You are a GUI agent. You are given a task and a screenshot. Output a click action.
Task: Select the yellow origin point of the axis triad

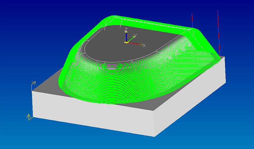126,42
